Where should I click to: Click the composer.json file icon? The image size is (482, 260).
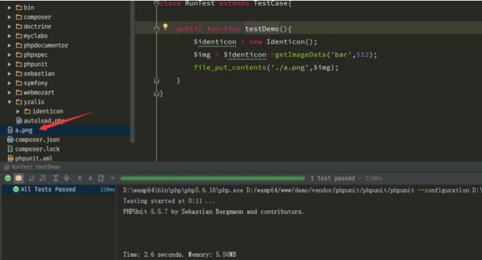[x=10, y=139]
